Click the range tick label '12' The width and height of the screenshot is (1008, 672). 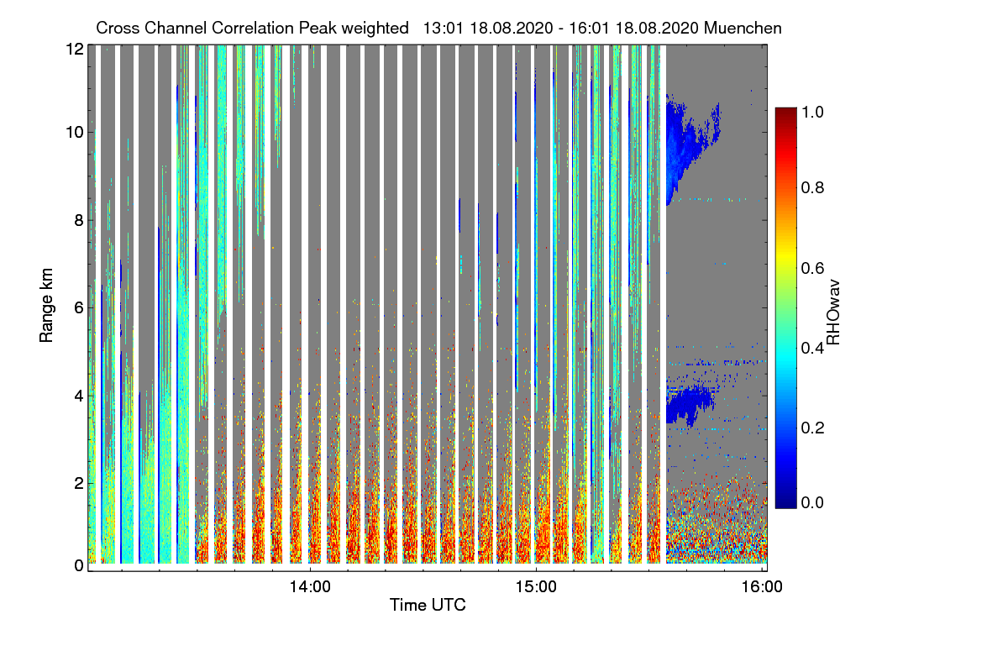[75, 49]
